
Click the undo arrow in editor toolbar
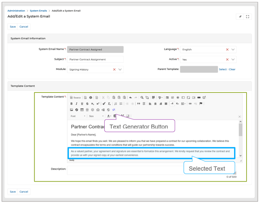[x=130, y=97]
